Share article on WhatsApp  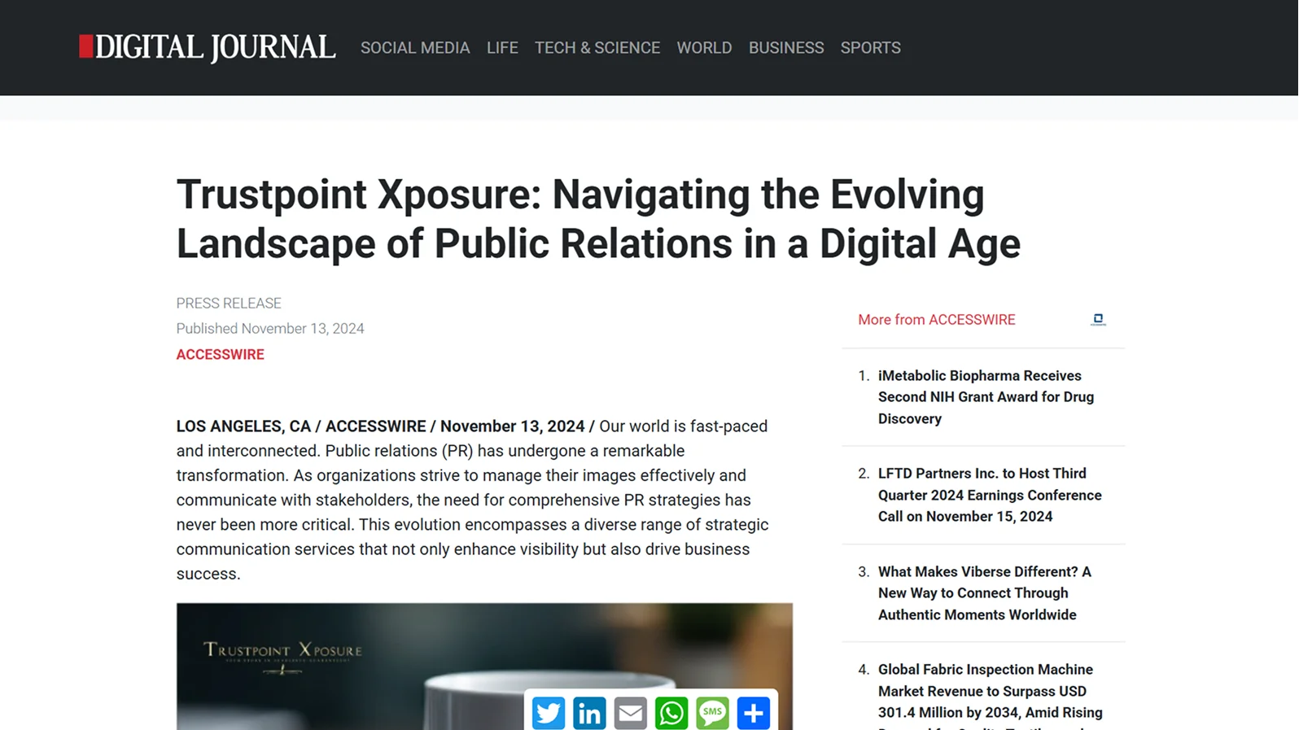pyautogui.click(x=671, y=713)
